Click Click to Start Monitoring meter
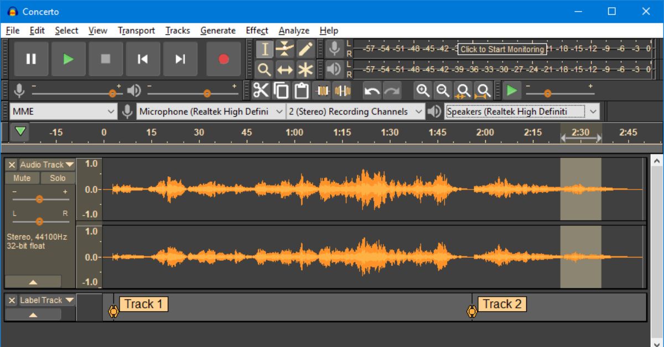 coord(502,49)
